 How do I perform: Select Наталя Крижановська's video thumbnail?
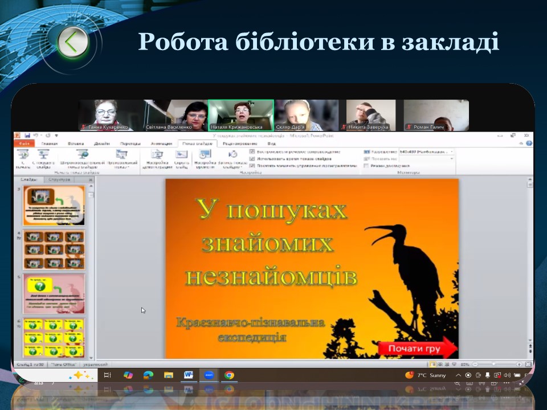point(240,116)
